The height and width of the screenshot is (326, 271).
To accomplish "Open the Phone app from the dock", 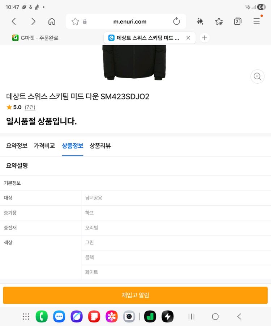I will point(42,316).
